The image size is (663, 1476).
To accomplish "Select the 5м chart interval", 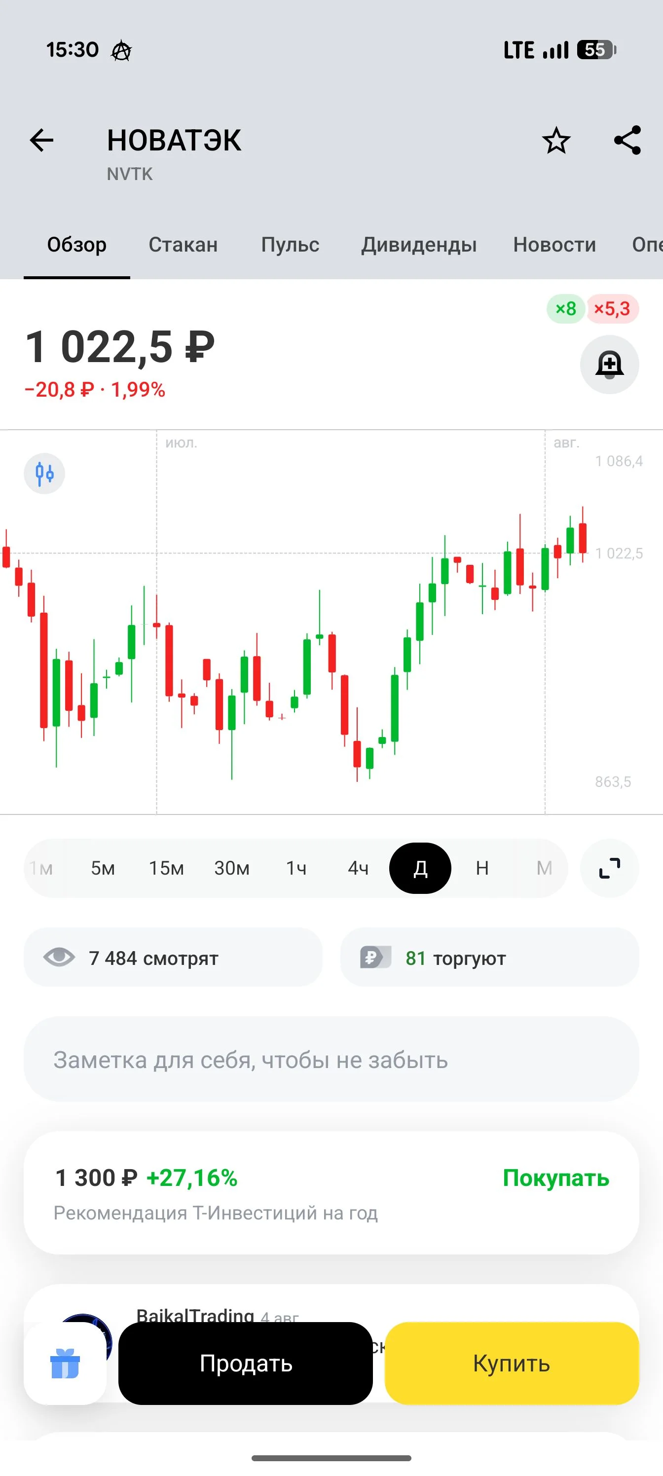I will coord(103,868).
